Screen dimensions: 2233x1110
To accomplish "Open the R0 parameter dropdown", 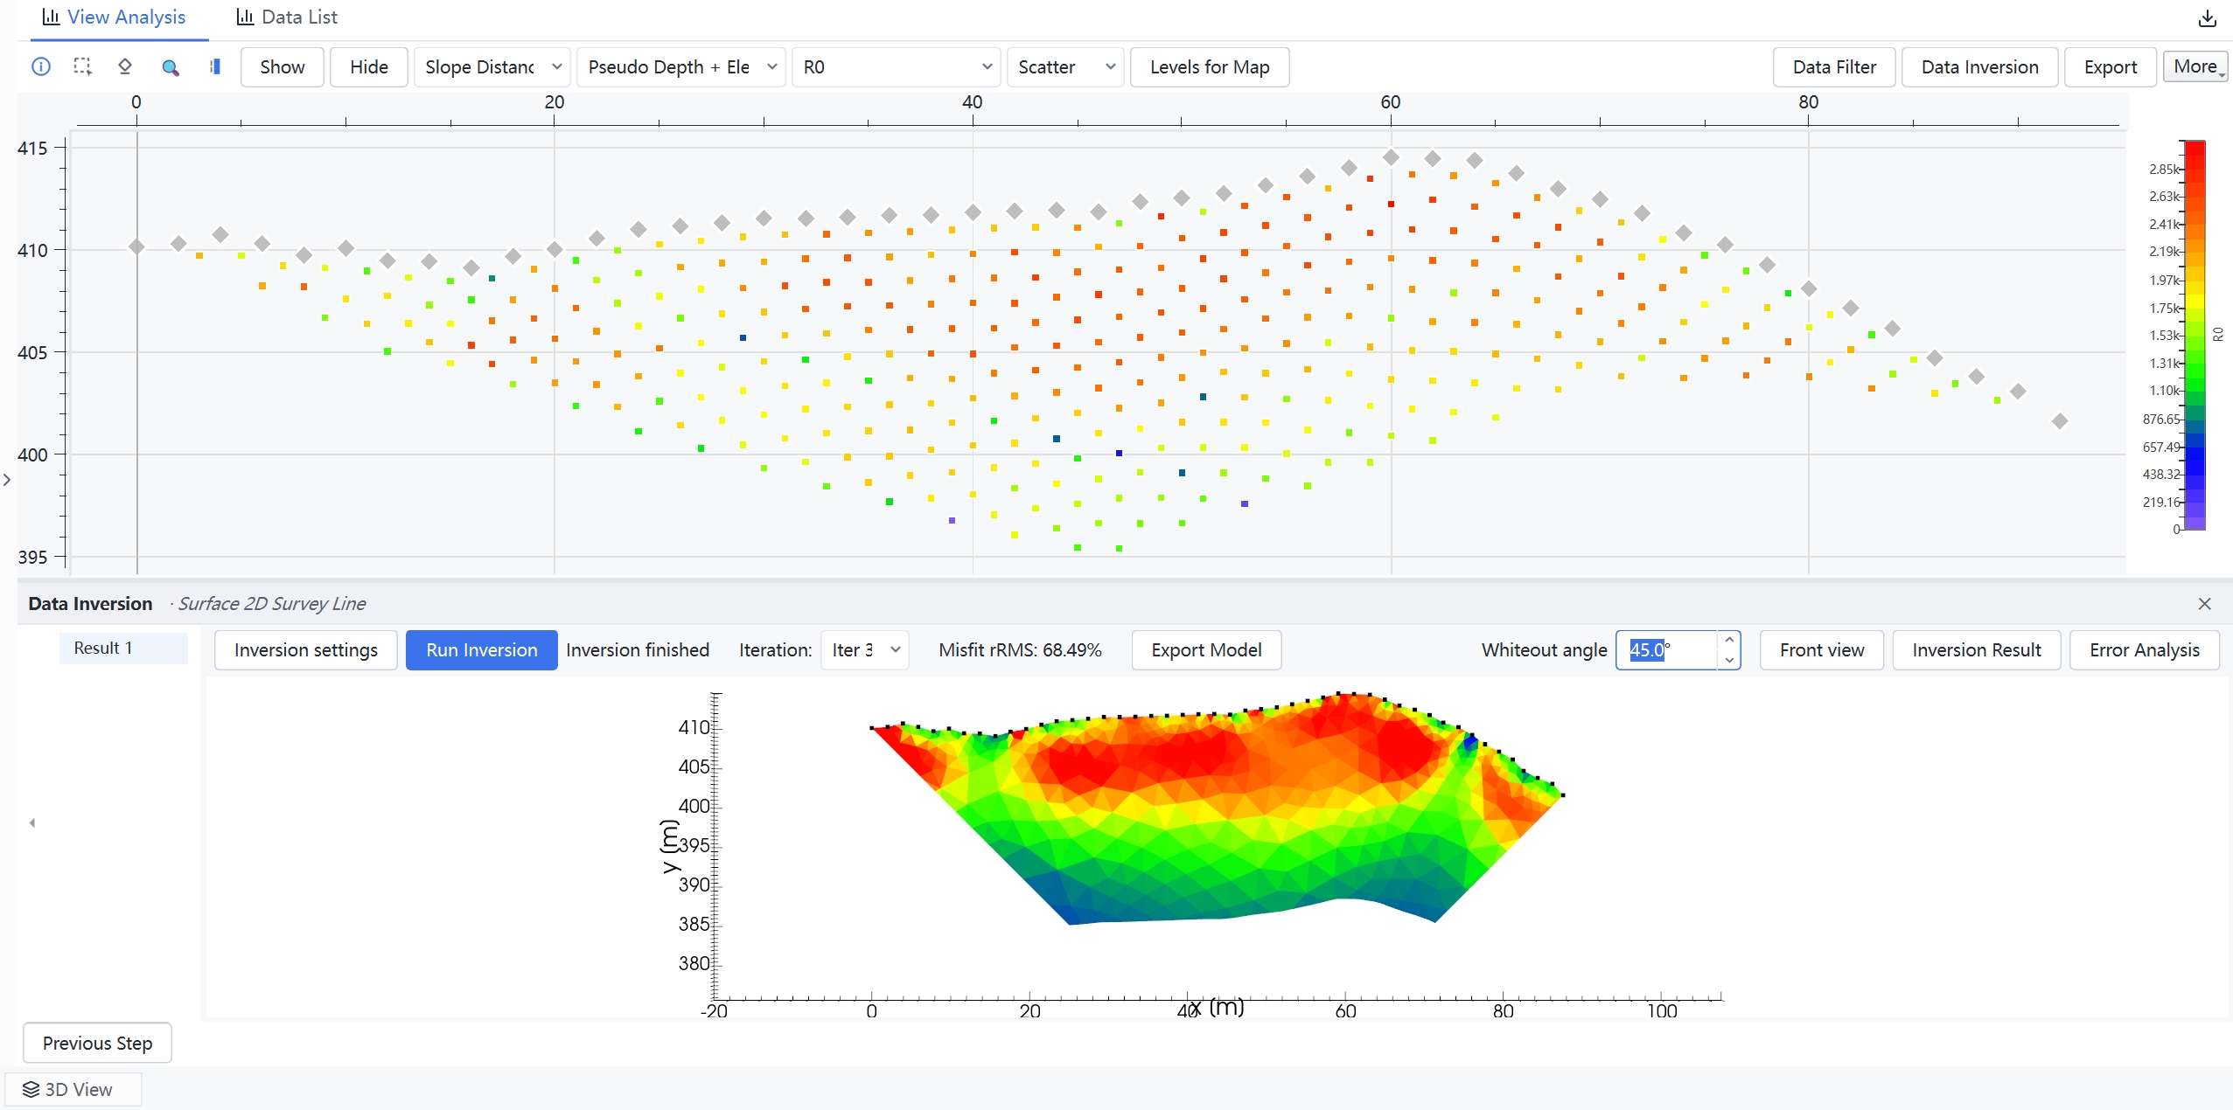I will (x=897, y=66).
